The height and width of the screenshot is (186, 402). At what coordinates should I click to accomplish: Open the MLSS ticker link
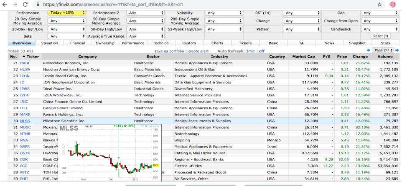25,121
